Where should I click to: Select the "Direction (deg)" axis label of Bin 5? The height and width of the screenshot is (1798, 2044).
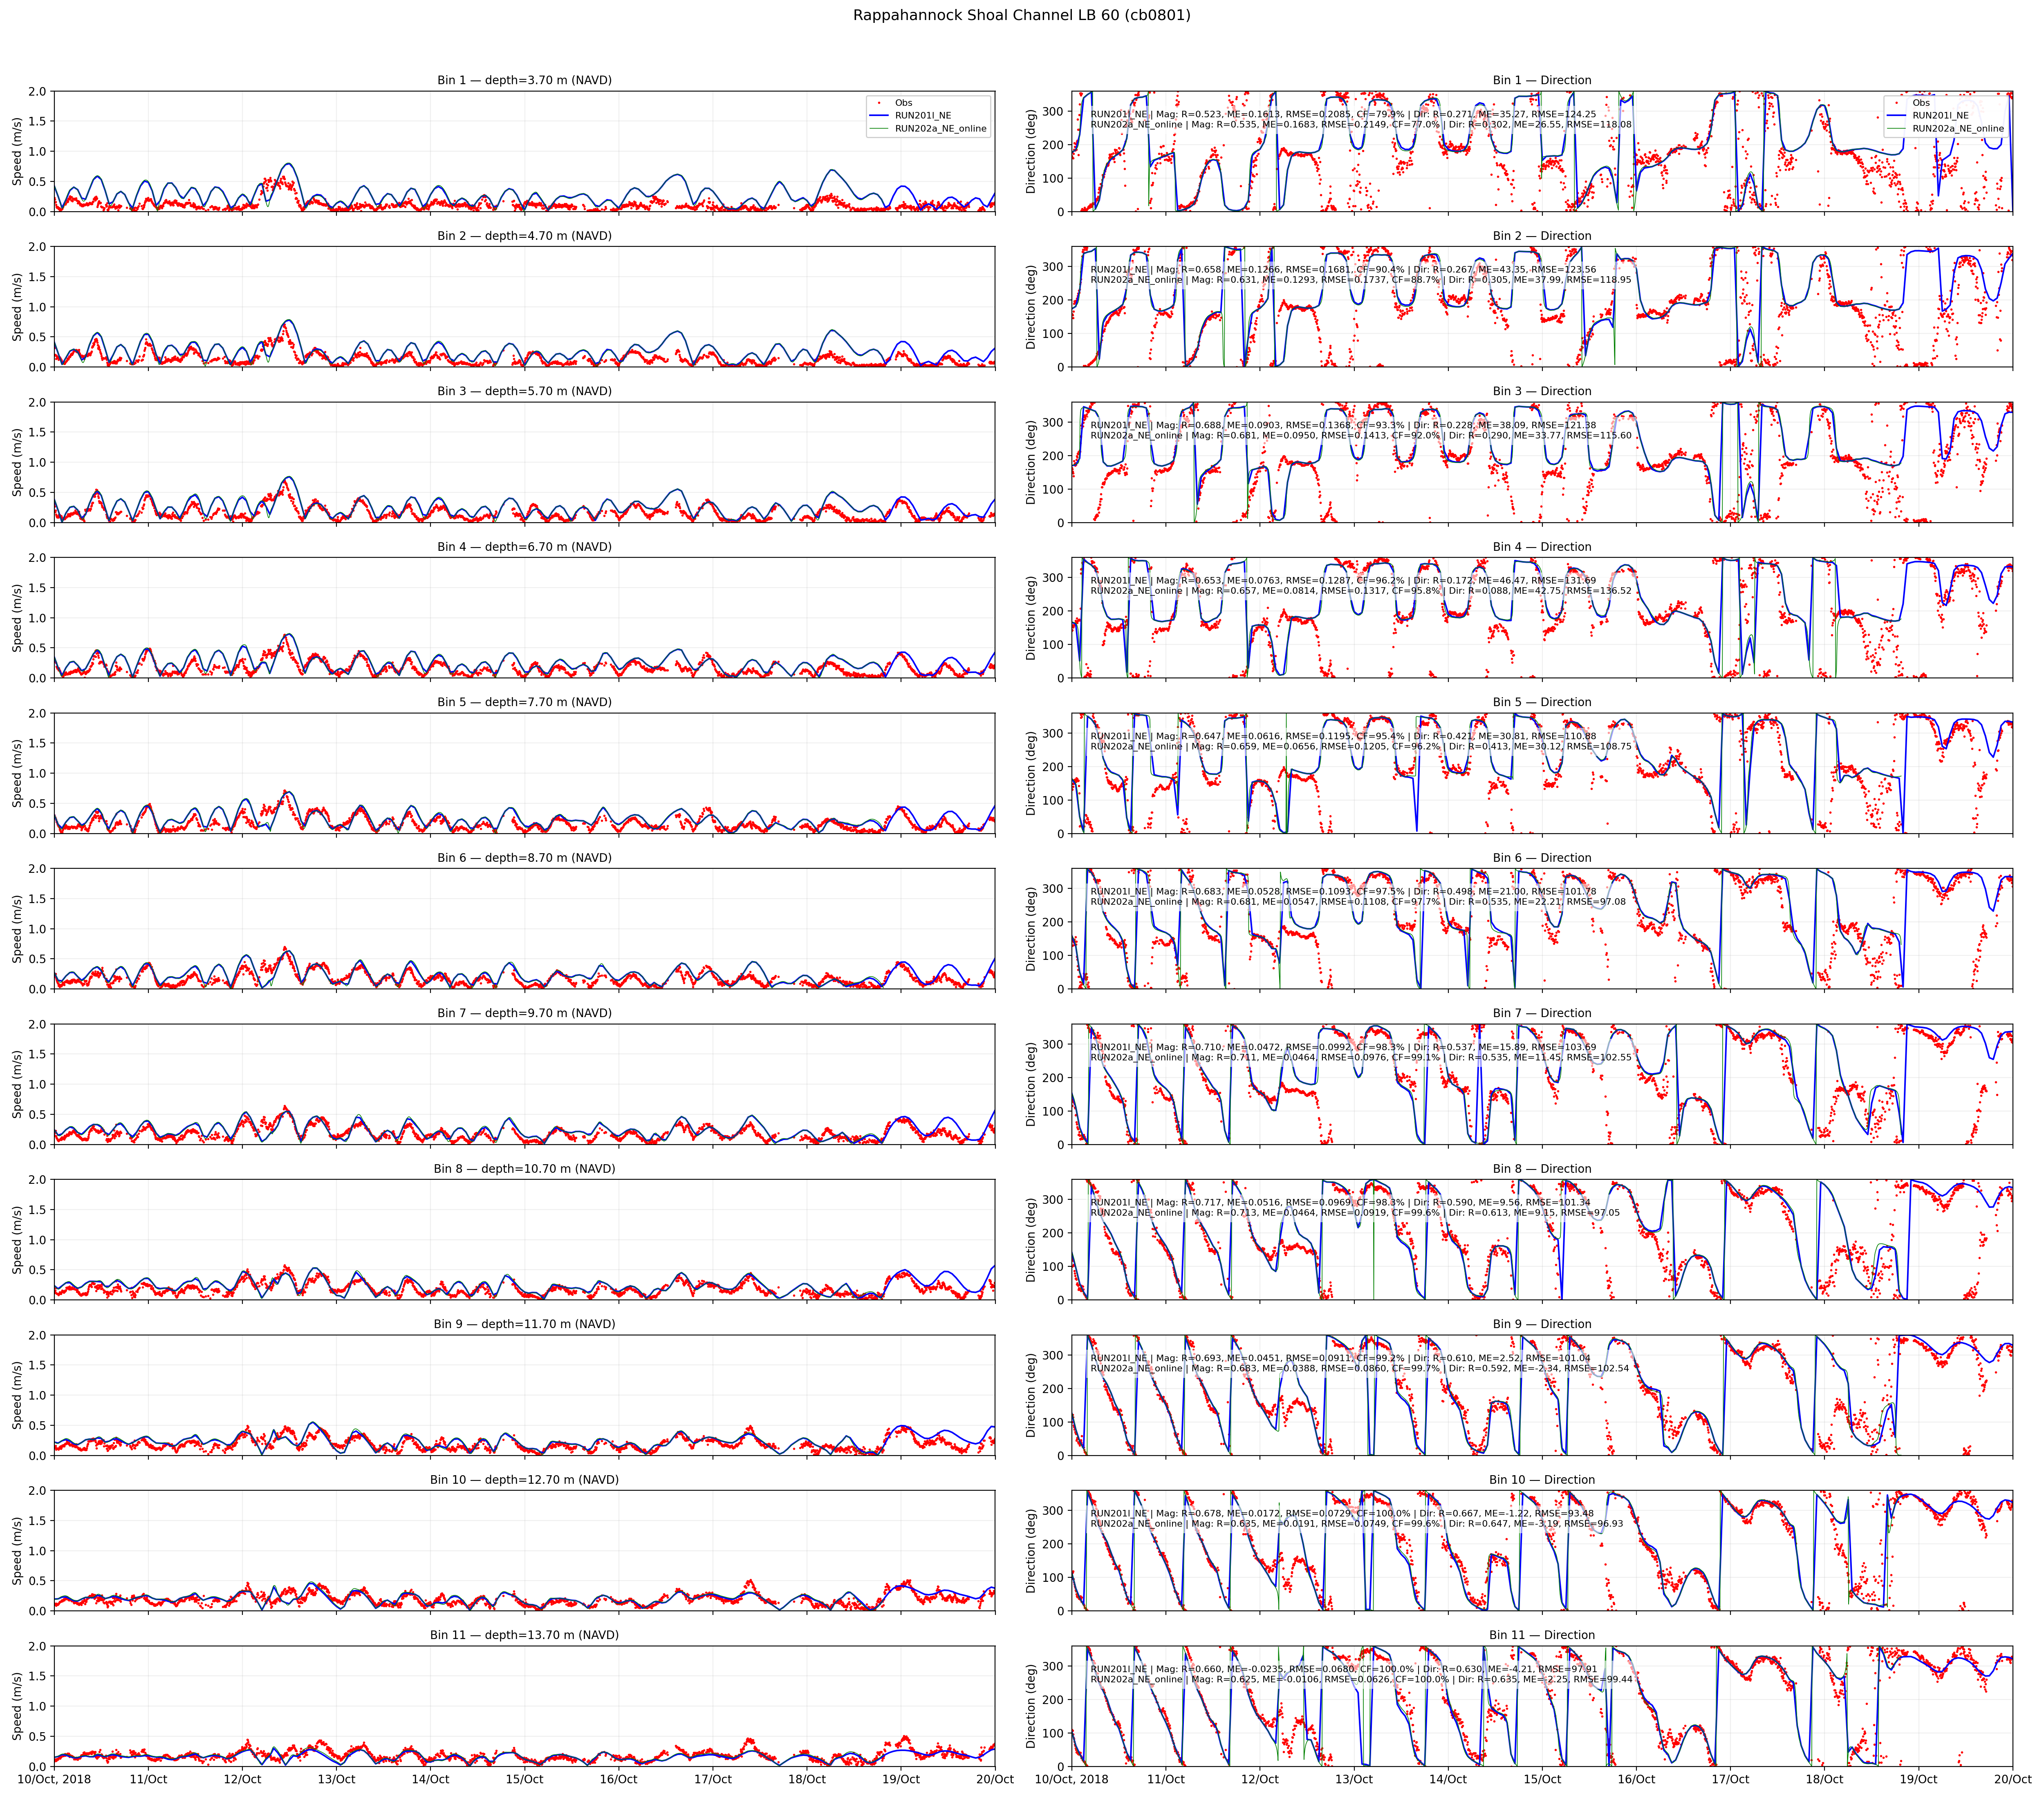point(1031,773)
